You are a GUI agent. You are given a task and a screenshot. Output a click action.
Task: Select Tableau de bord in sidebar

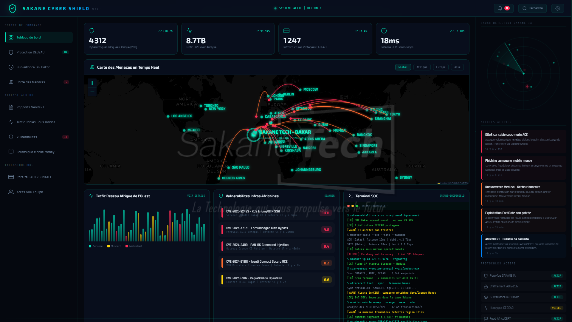tap(39, 37)
